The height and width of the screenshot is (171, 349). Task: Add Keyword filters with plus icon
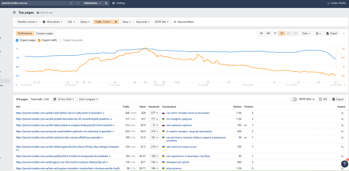point(184,22)
